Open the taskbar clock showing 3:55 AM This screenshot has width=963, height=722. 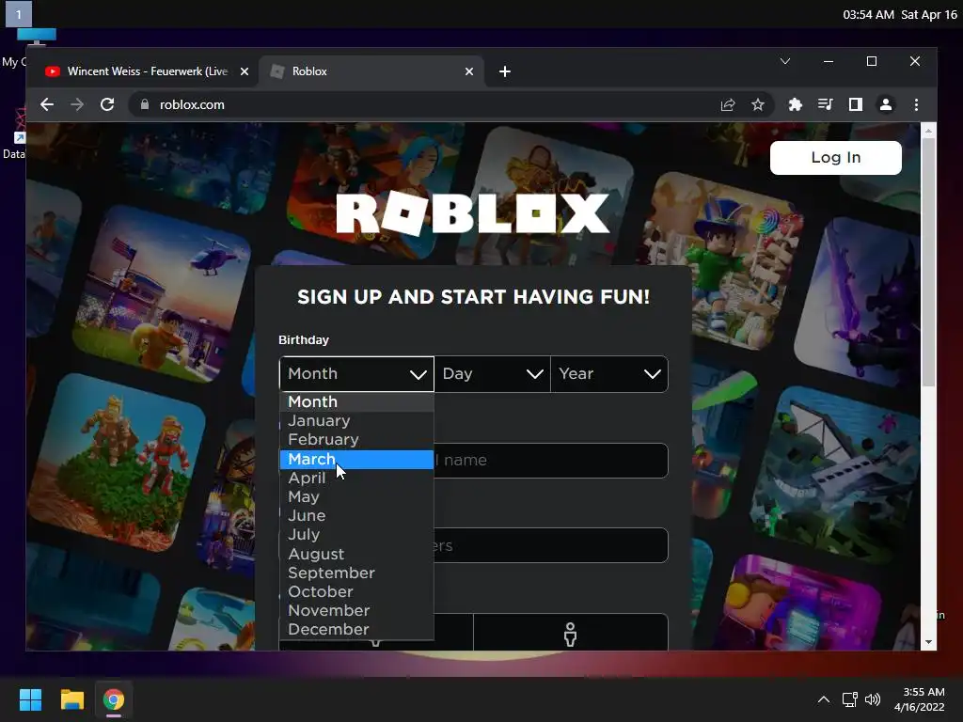pyautogui.click(x=920, y=699)
